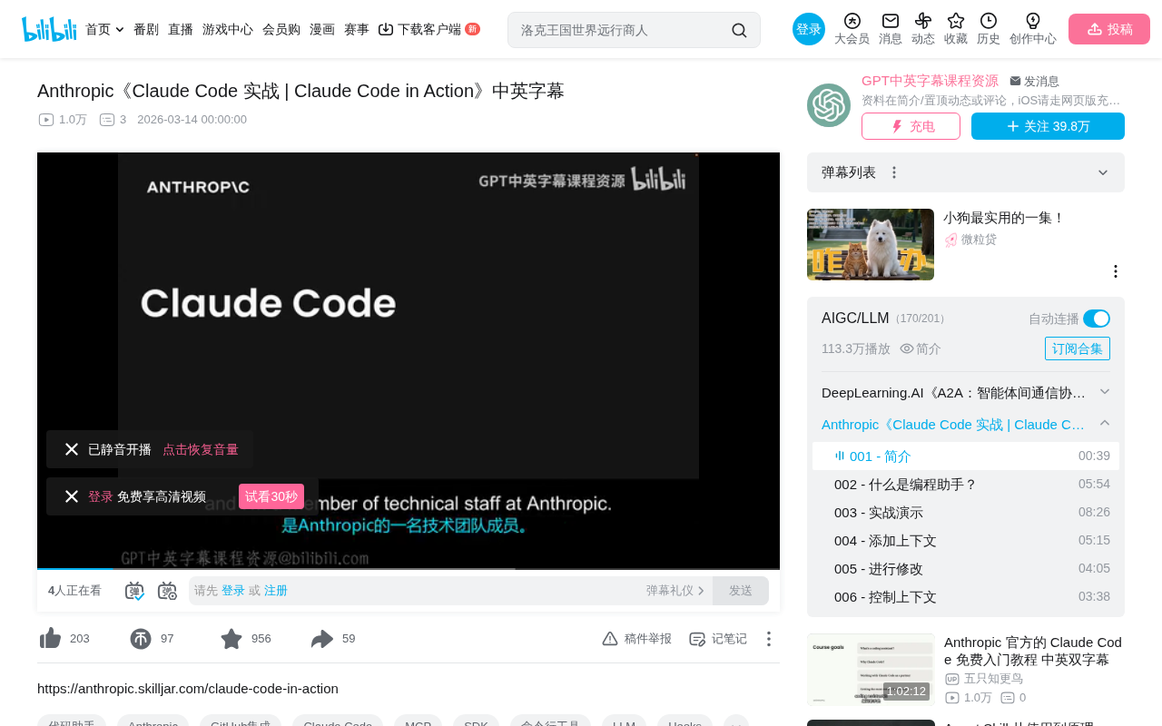Toggle danmaku display switch icon
The image size is (1162, 726).
134,591
